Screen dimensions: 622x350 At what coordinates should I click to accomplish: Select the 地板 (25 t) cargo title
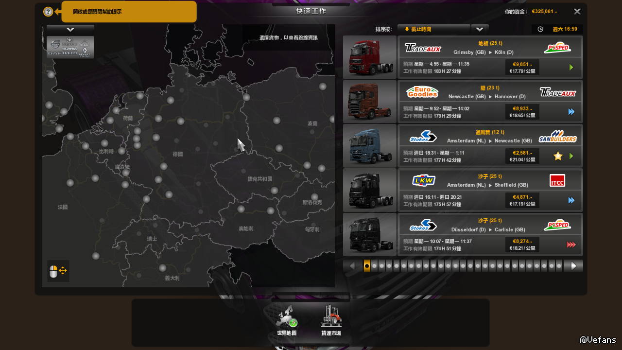pyautogui.click(x=490, y=43)
